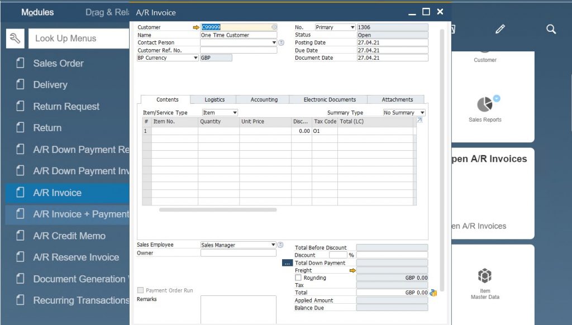The width and height of the screenshot is (572, 325).
Task: Open the Item/Service Type dropdown
Action: [233, 112]
